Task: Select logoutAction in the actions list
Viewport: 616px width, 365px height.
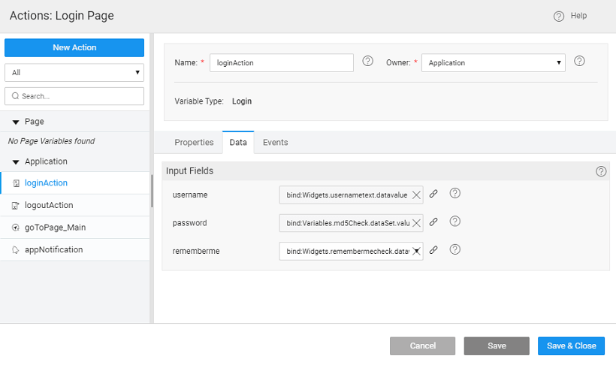Action: click(49, 205)
